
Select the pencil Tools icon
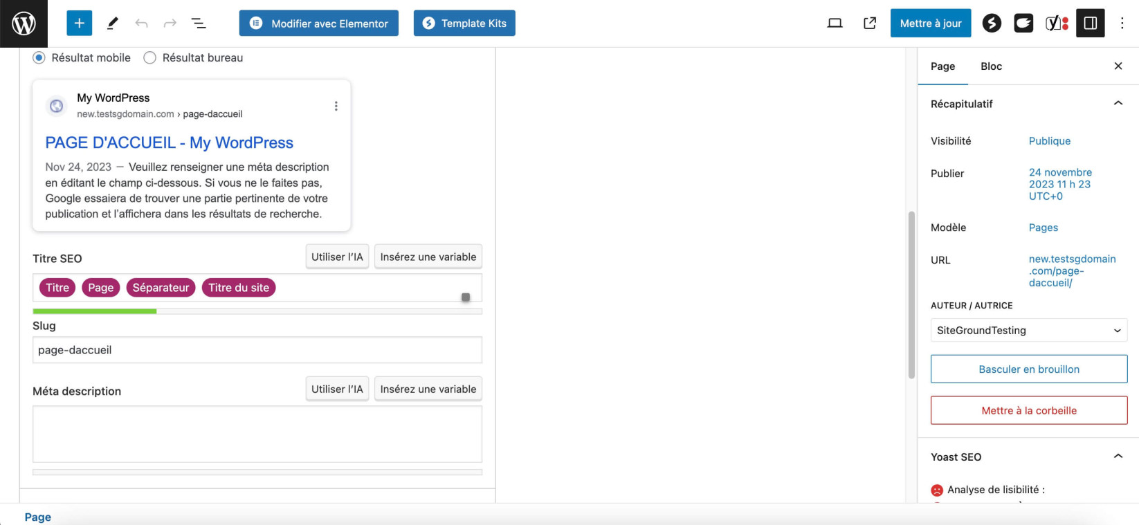click(x=112, y=24)
